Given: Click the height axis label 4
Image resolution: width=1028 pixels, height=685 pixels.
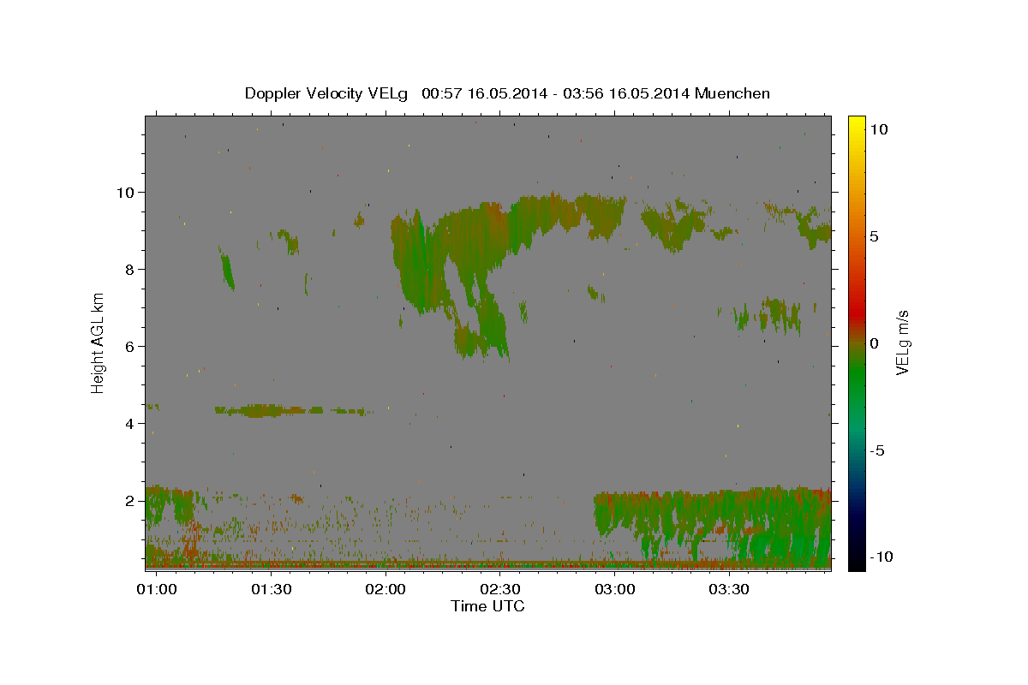Looking at the screenshot, I should click(x=130, y=423).
